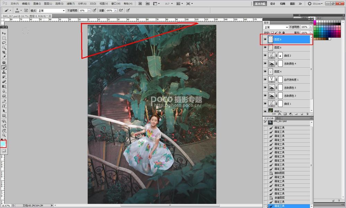This screenshot has height=208, width=346.
Task: Open brush mode 模式 dropdown
Action: point(51,10)
